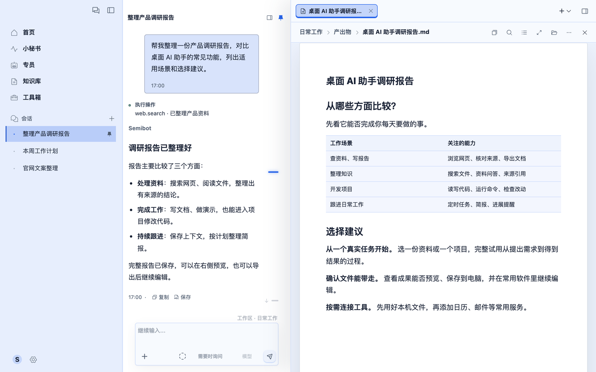Screen dimensions: 596x372
Task: Click 保存 to save the reply
Action: coord(183,297)
